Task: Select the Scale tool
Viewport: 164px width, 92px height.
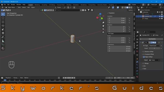Action: 3,29
